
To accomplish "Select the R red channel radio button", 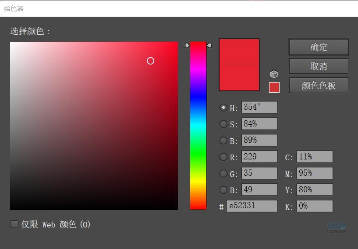I will coord(223,157).
